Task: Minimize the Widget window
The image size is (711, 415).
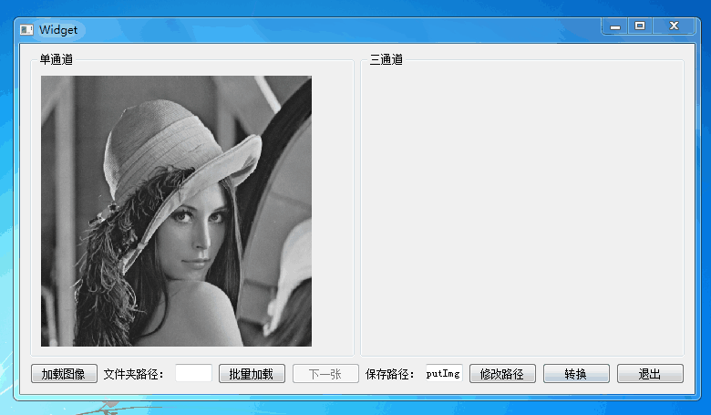Action: coord(615,26)
